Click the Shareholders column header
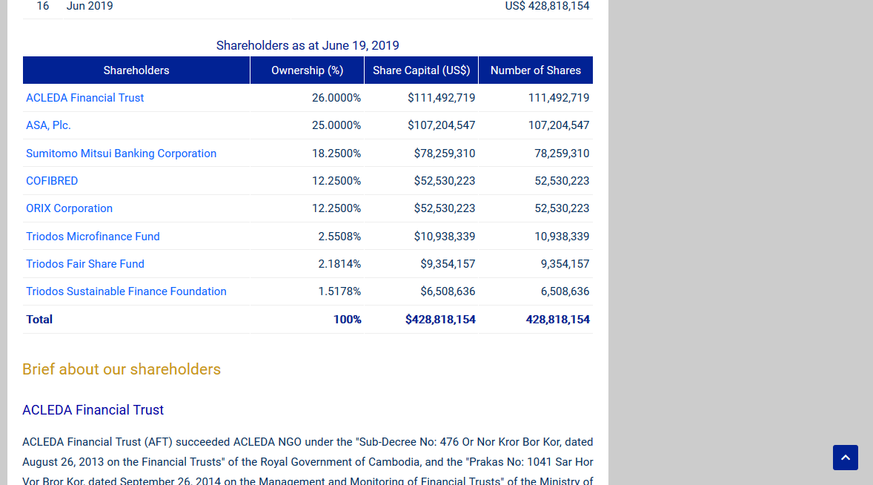873x485 pixels. pos(136,70)
